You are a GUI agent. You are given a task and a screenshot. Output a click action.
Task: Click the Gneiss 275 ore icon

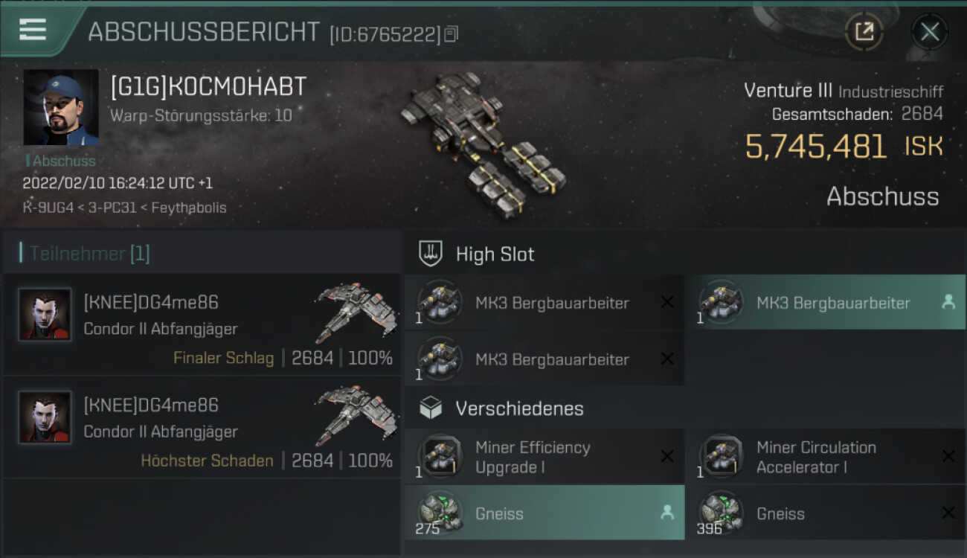[440, 513]
